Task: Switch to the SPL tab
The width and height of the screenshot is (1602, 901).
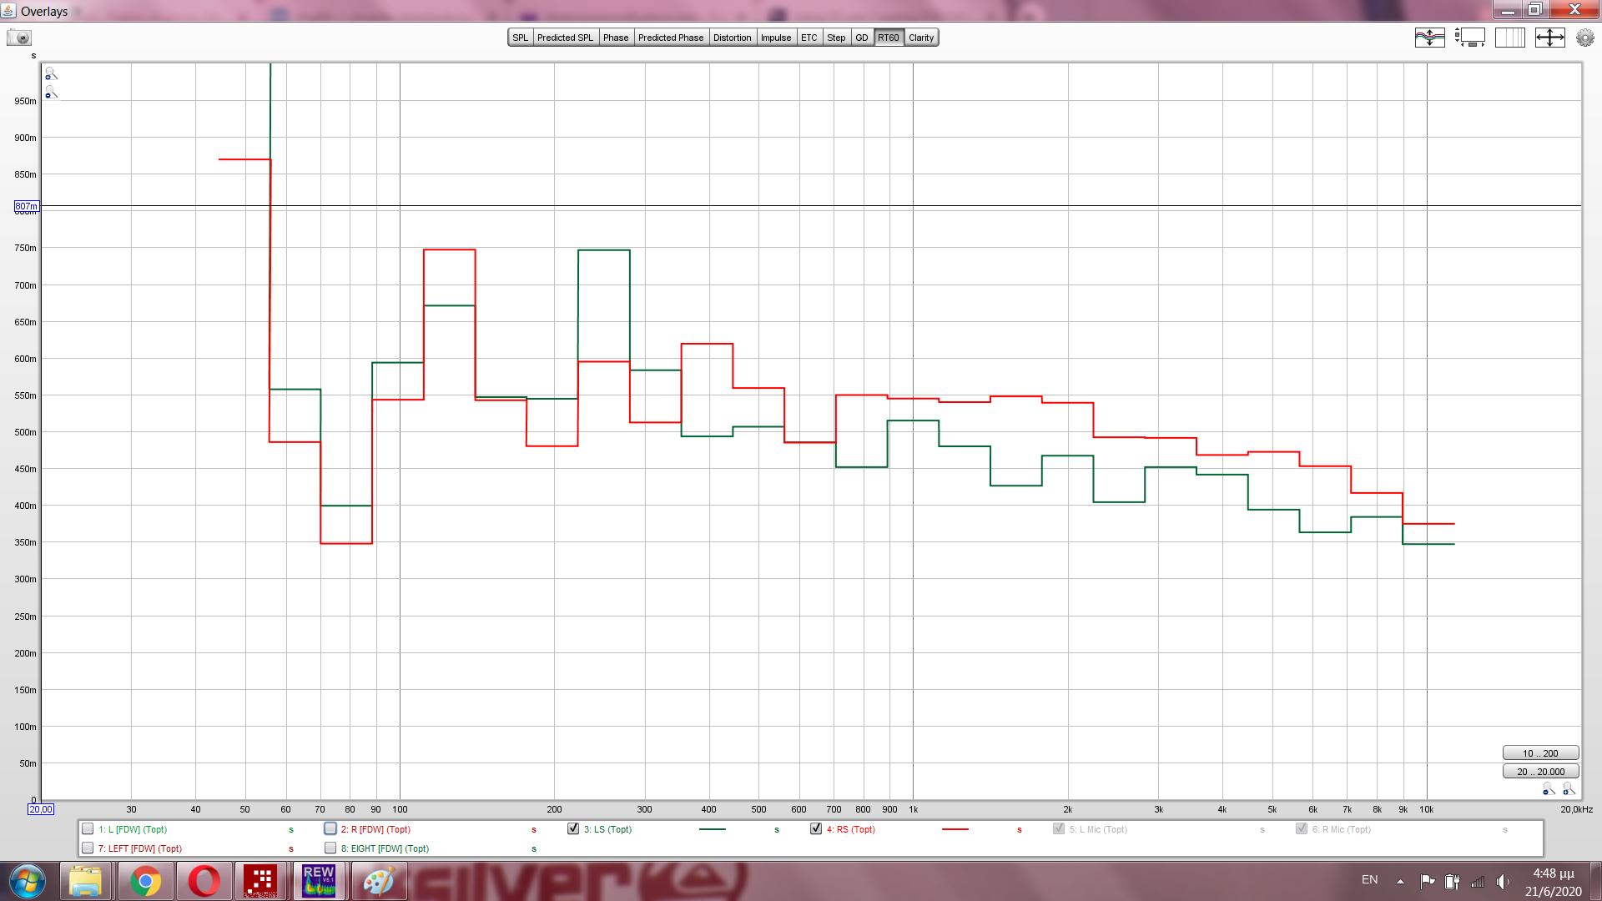Action: pos(520,38)
